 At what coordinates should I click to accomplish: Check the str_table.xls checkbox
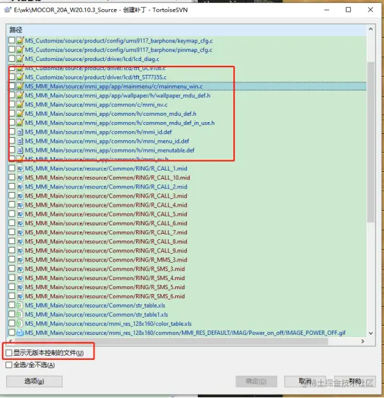tap(12, 305)
